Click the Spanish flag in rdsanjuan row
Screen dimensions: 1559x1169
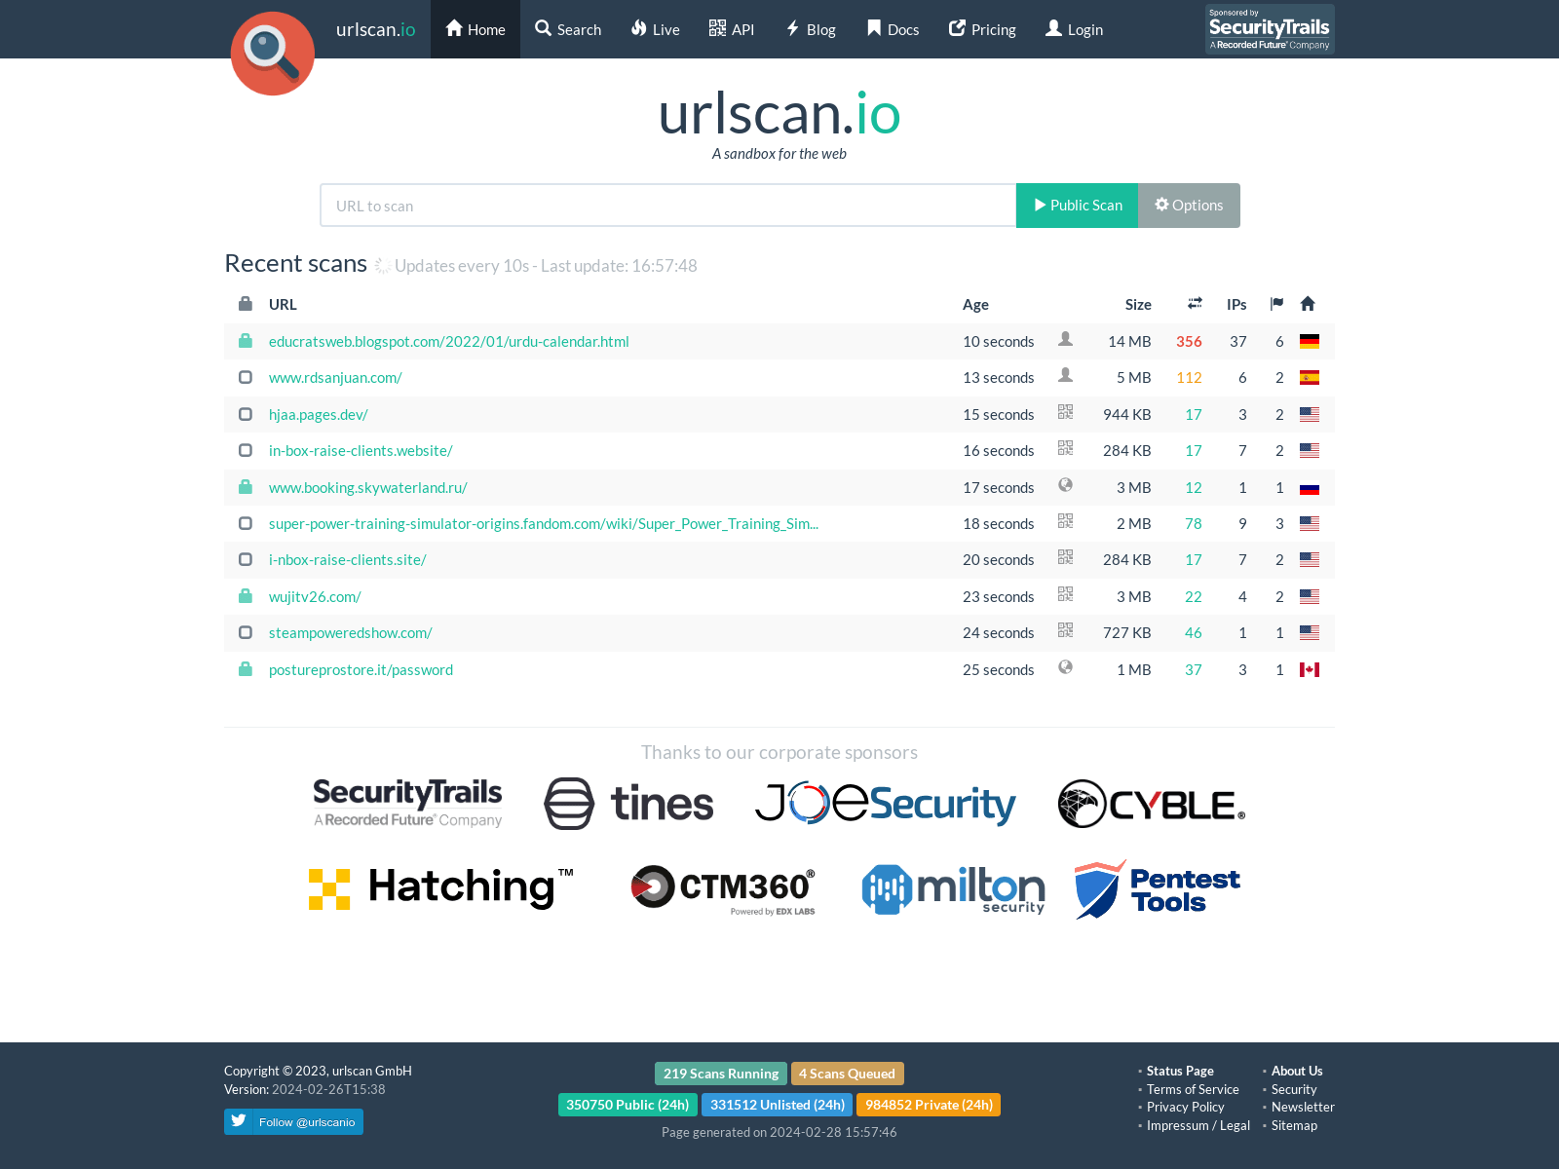(x=1310, y=378)
